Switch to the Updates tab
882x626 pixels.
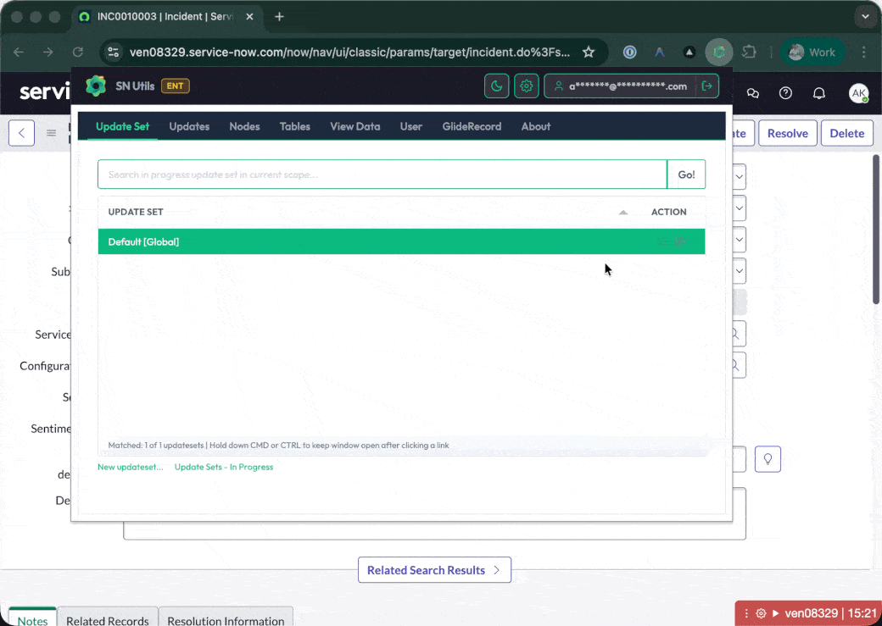tap(188, 126)
